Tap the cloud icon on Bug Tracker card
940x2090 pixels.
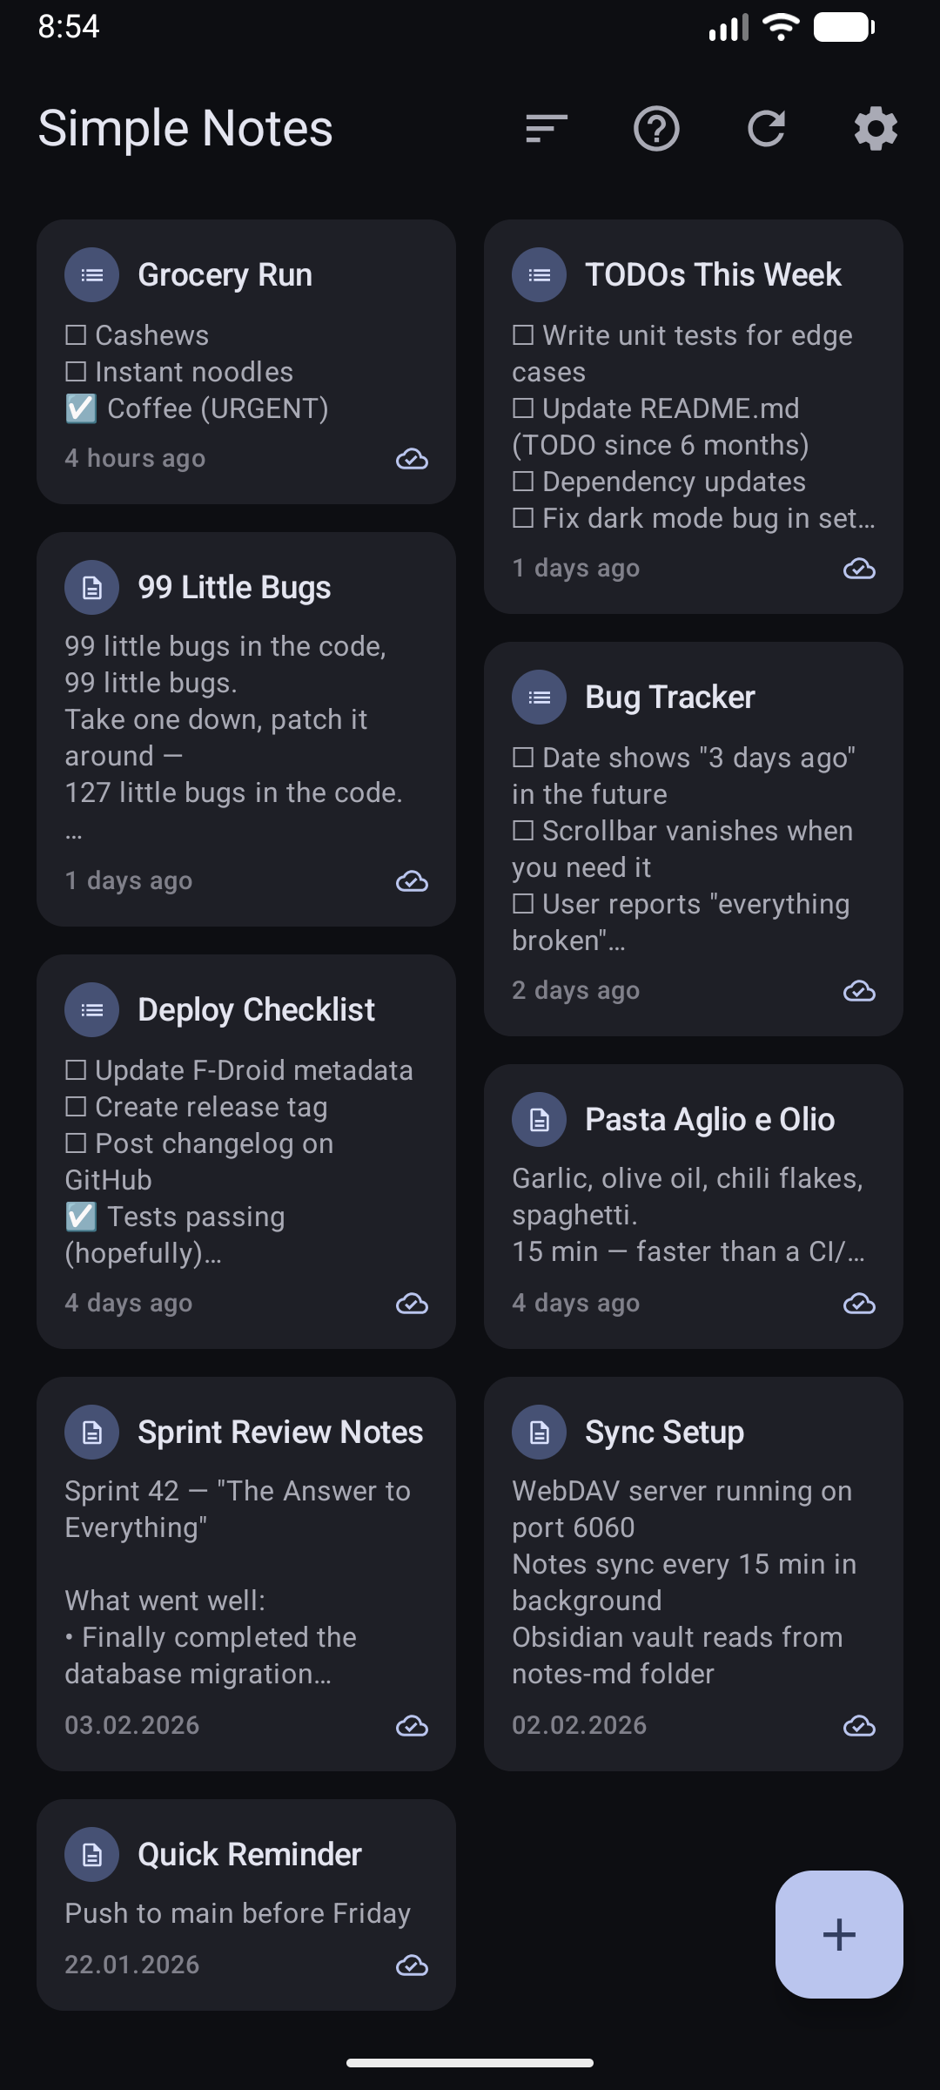pos(859,990)
